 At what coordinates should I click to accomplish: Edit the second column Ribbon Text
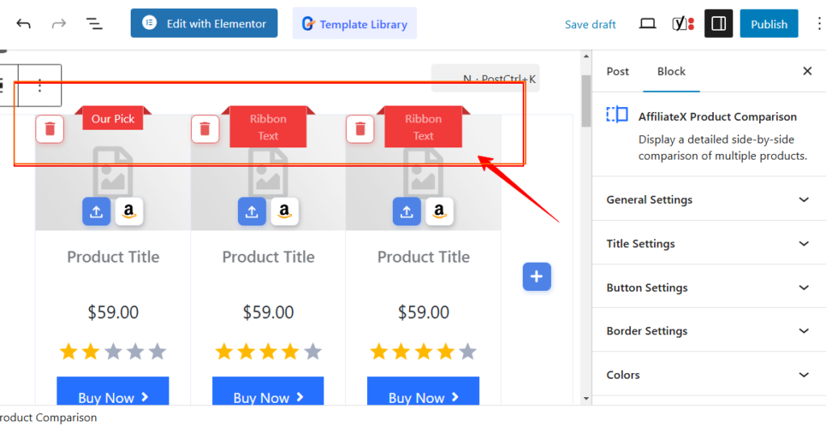tap(268, 126)
